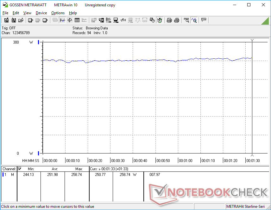Open the monitor display settings icon
271x210 pixels.
(116, 20)
